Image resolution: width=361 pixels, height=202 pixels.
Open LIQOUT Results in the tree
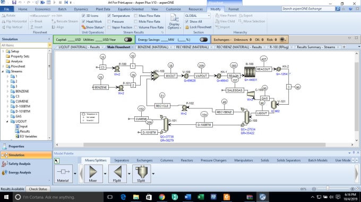pyautogui.click(x=24, y=131)
